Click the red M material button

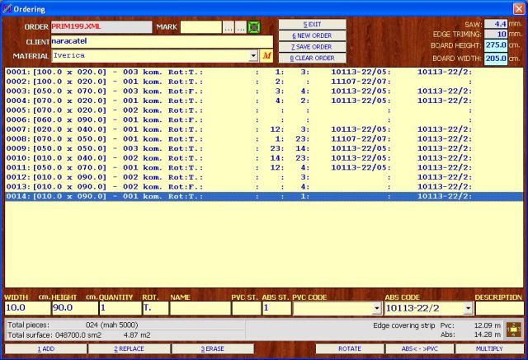point(266,56)
